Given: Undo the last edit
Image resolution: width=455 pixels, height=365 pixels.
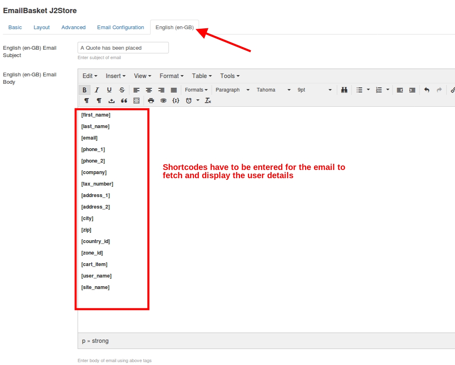Looking at the screenshot, I should 427,90.
